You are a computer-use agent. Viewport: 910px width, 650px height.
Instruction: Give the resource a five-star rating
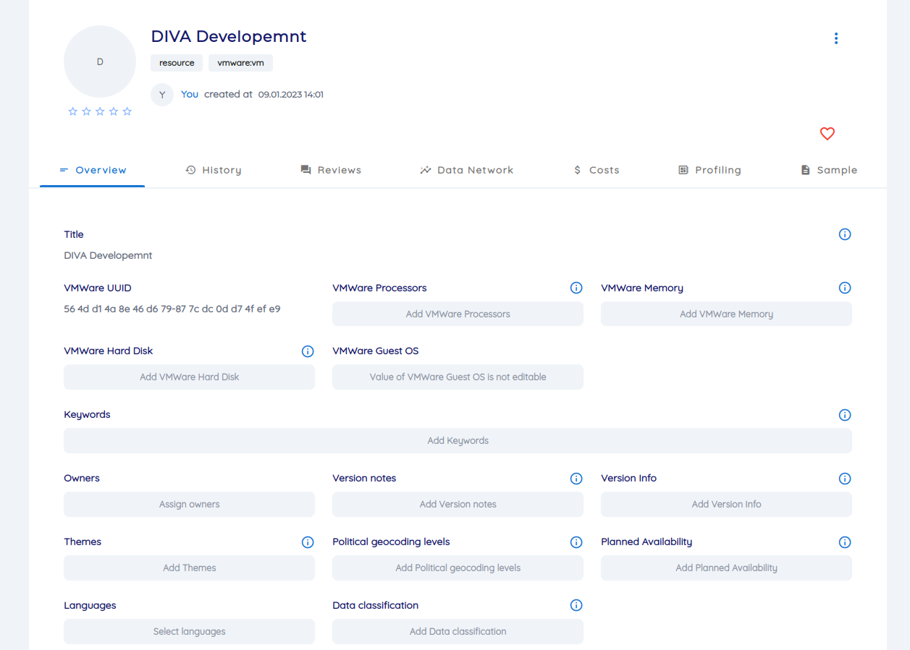pyautogui.click(x=127, y=111)
